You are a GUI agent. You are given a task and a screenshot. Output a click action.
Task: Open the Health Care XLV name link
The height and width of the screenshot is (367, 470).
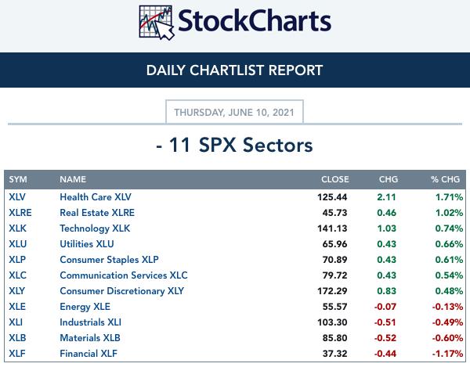[x=96, y=197]
